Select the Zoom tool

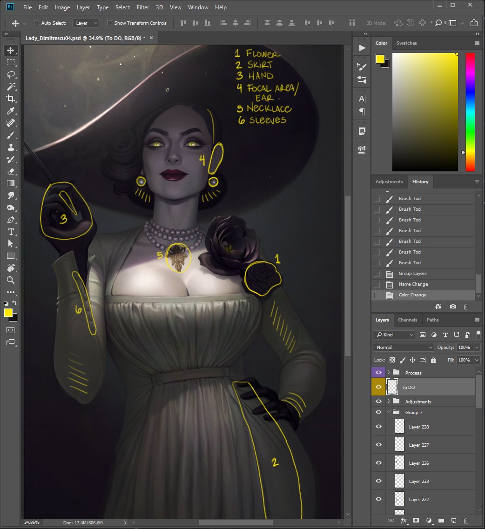[x=10, y=280]
